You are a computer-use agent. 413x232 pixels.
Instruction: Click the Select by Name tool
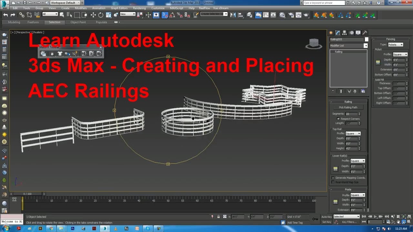[x=69, y=15]
